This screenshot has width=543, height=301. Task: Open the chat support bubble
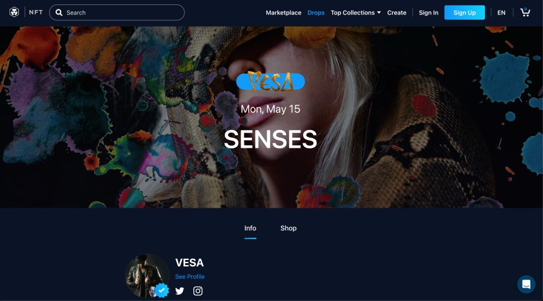pos(526,285)
